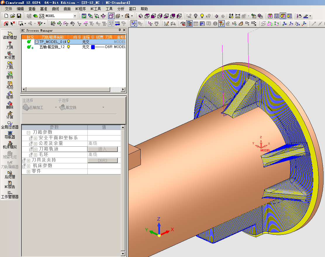This screenshot has width=325, height=257.
Task: Click the mouse rotate view icon
Action: pyautogui.click(x=103, y=16)
